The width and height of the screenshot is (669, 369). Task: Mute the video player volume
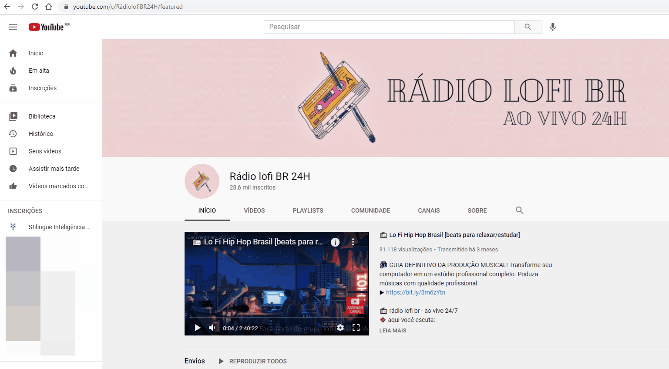(212, 328)
